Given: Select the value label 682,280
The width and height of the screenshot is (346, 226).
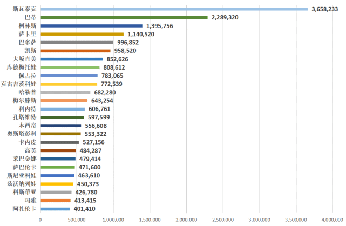Looking at the screenshot, I should coord(105,92).
